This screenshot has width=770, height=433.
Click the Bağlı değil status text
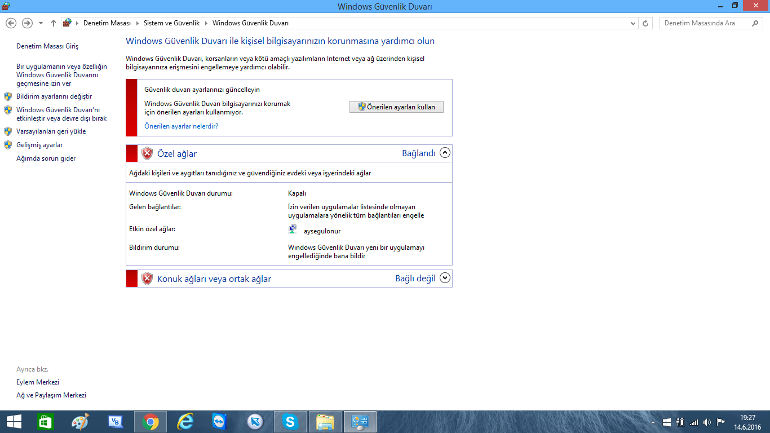click(x=415, y=279)
